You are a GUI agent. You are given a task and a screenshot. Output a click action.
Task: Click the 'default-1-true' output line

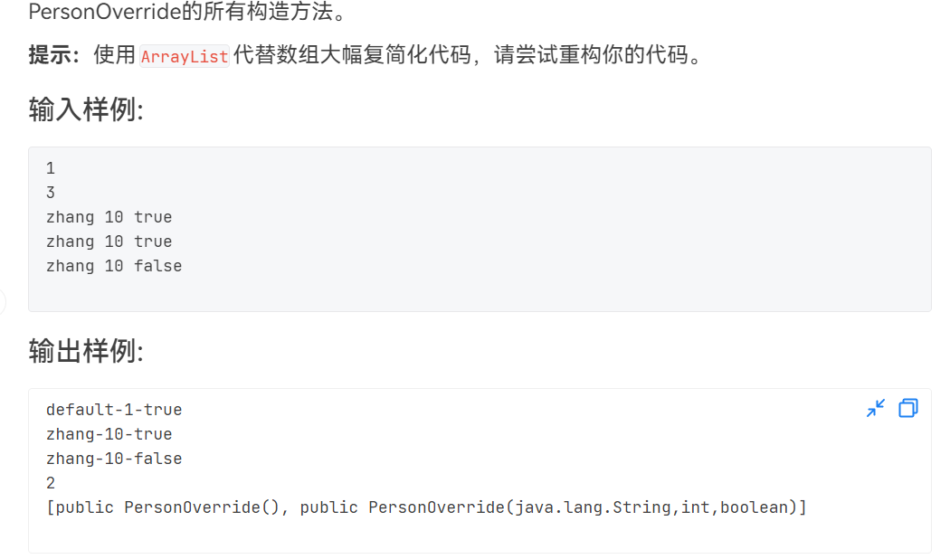click(x=114, y=410)
